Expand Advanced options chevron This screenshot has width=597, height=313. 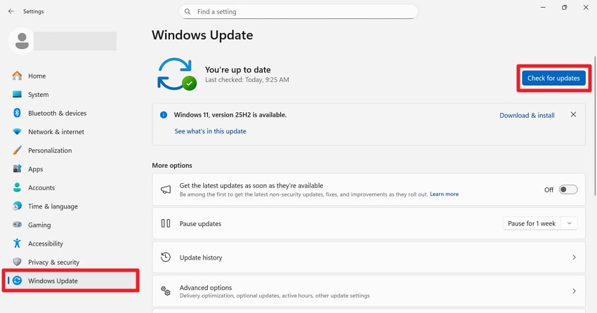[x=574, y=291]
